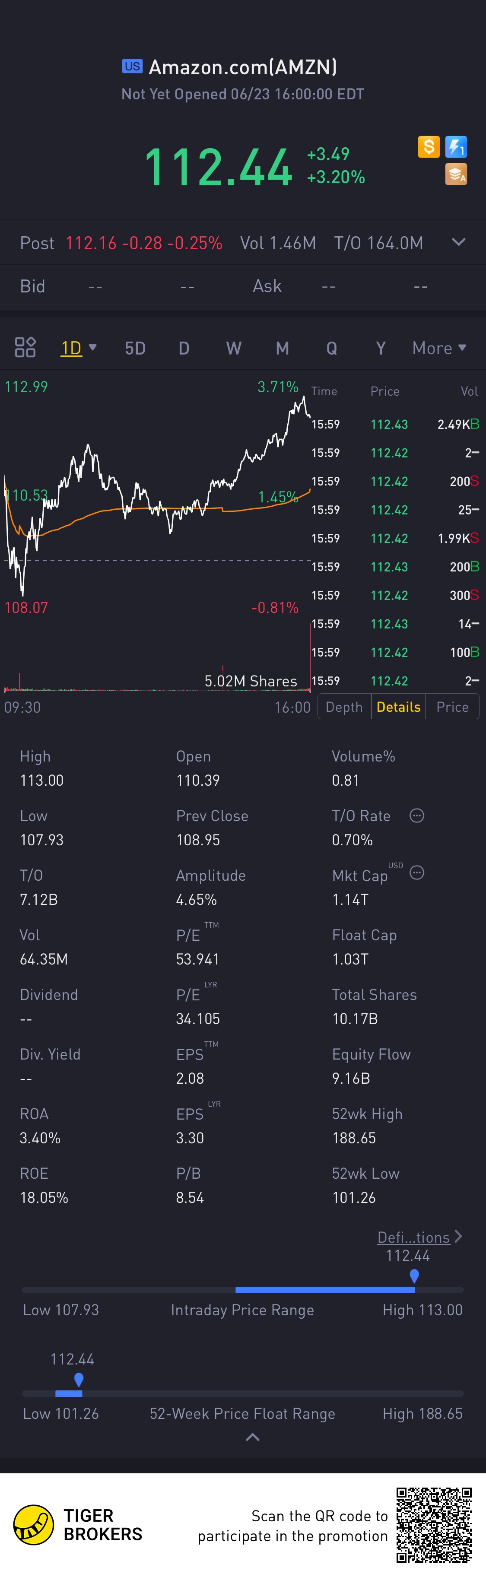Tap the orange dollar sign icon
The width and height of the screenshot is (486, 1577).
(429, 147)
